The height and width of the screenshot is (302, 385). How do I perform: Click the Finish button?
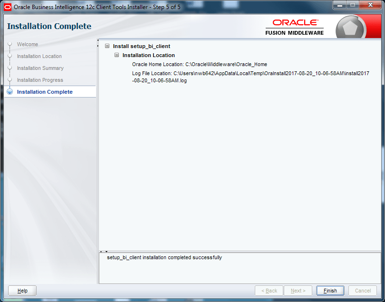tap(330, 291)
